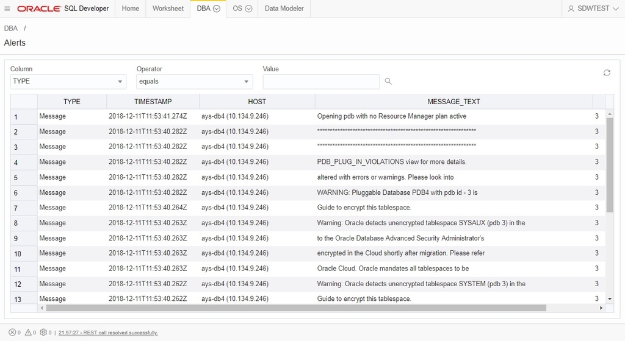Click the DBA breadcrumb link
625x341 pixels.
click(x=11, y=28)
